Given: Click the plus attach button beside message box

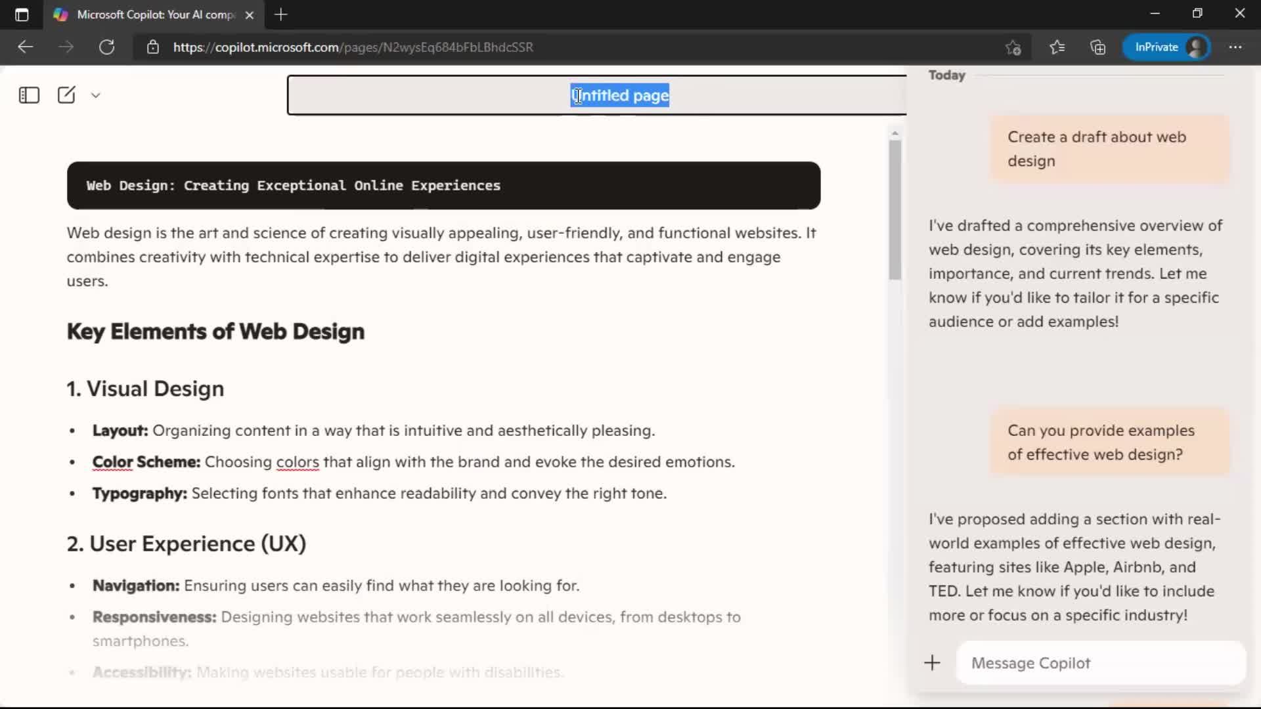Looking at the screenshot, I should pyautogui.click(x=932, y=663).
